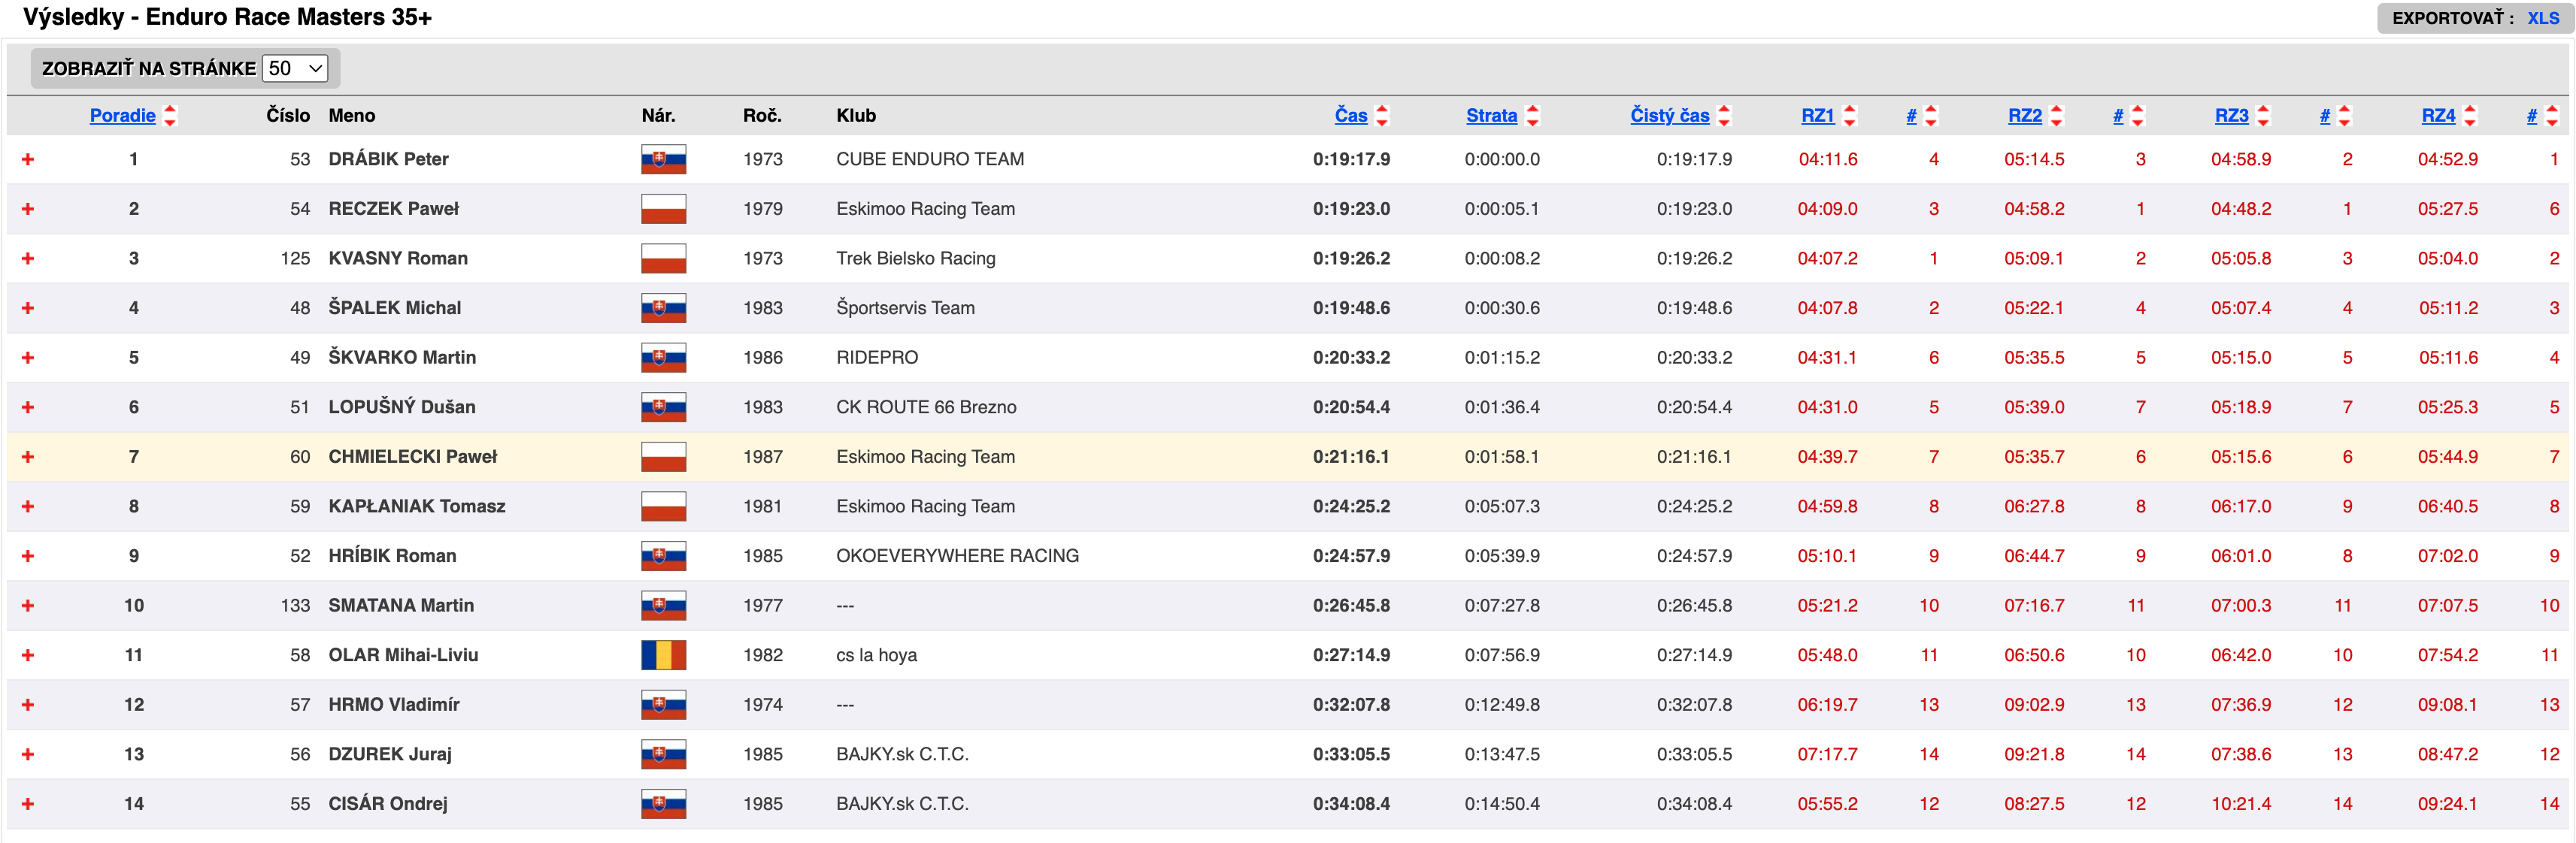Expand row details for DZUREK Juraj
This screenshot has width=2576, height=843.
tap(28, 754)
